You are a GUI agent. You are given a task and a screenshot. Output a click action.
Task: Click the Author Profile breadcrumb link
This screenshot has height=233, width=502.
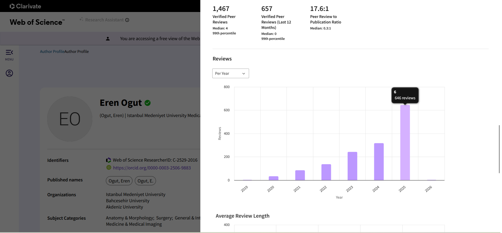click(52, 52)
